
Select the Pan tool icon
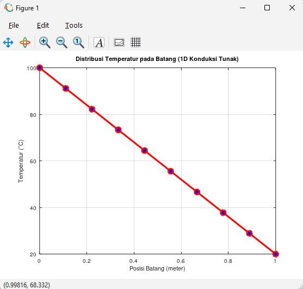click(8, 42)
